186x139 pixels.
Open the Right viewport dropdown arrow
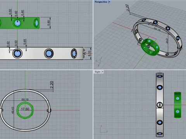103,72
